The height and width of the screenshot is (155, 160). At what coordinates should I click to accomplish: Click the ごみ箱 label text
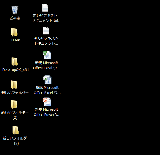(15, 18)
